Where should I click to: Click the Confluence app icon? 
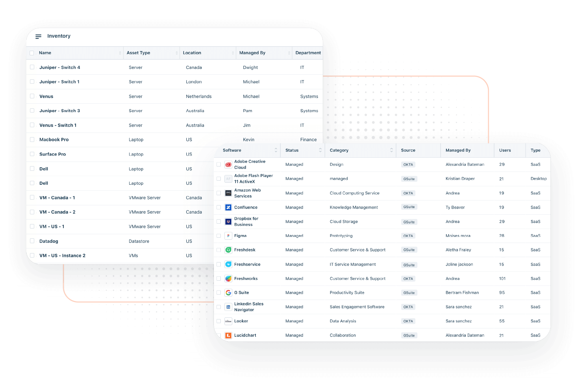click(x=228, y=207)
